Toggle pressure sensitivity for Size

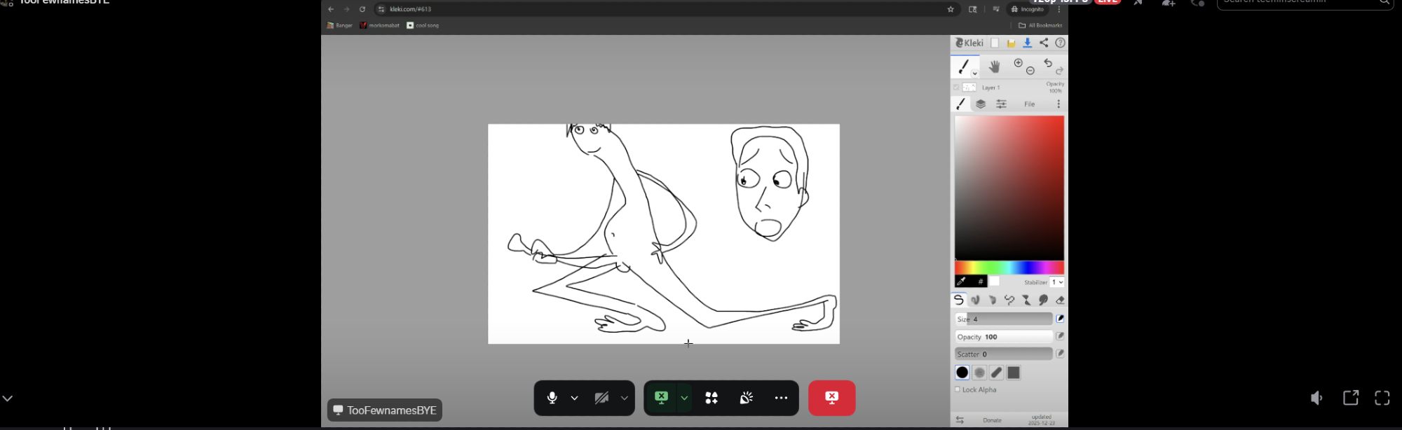[1060, 319]
